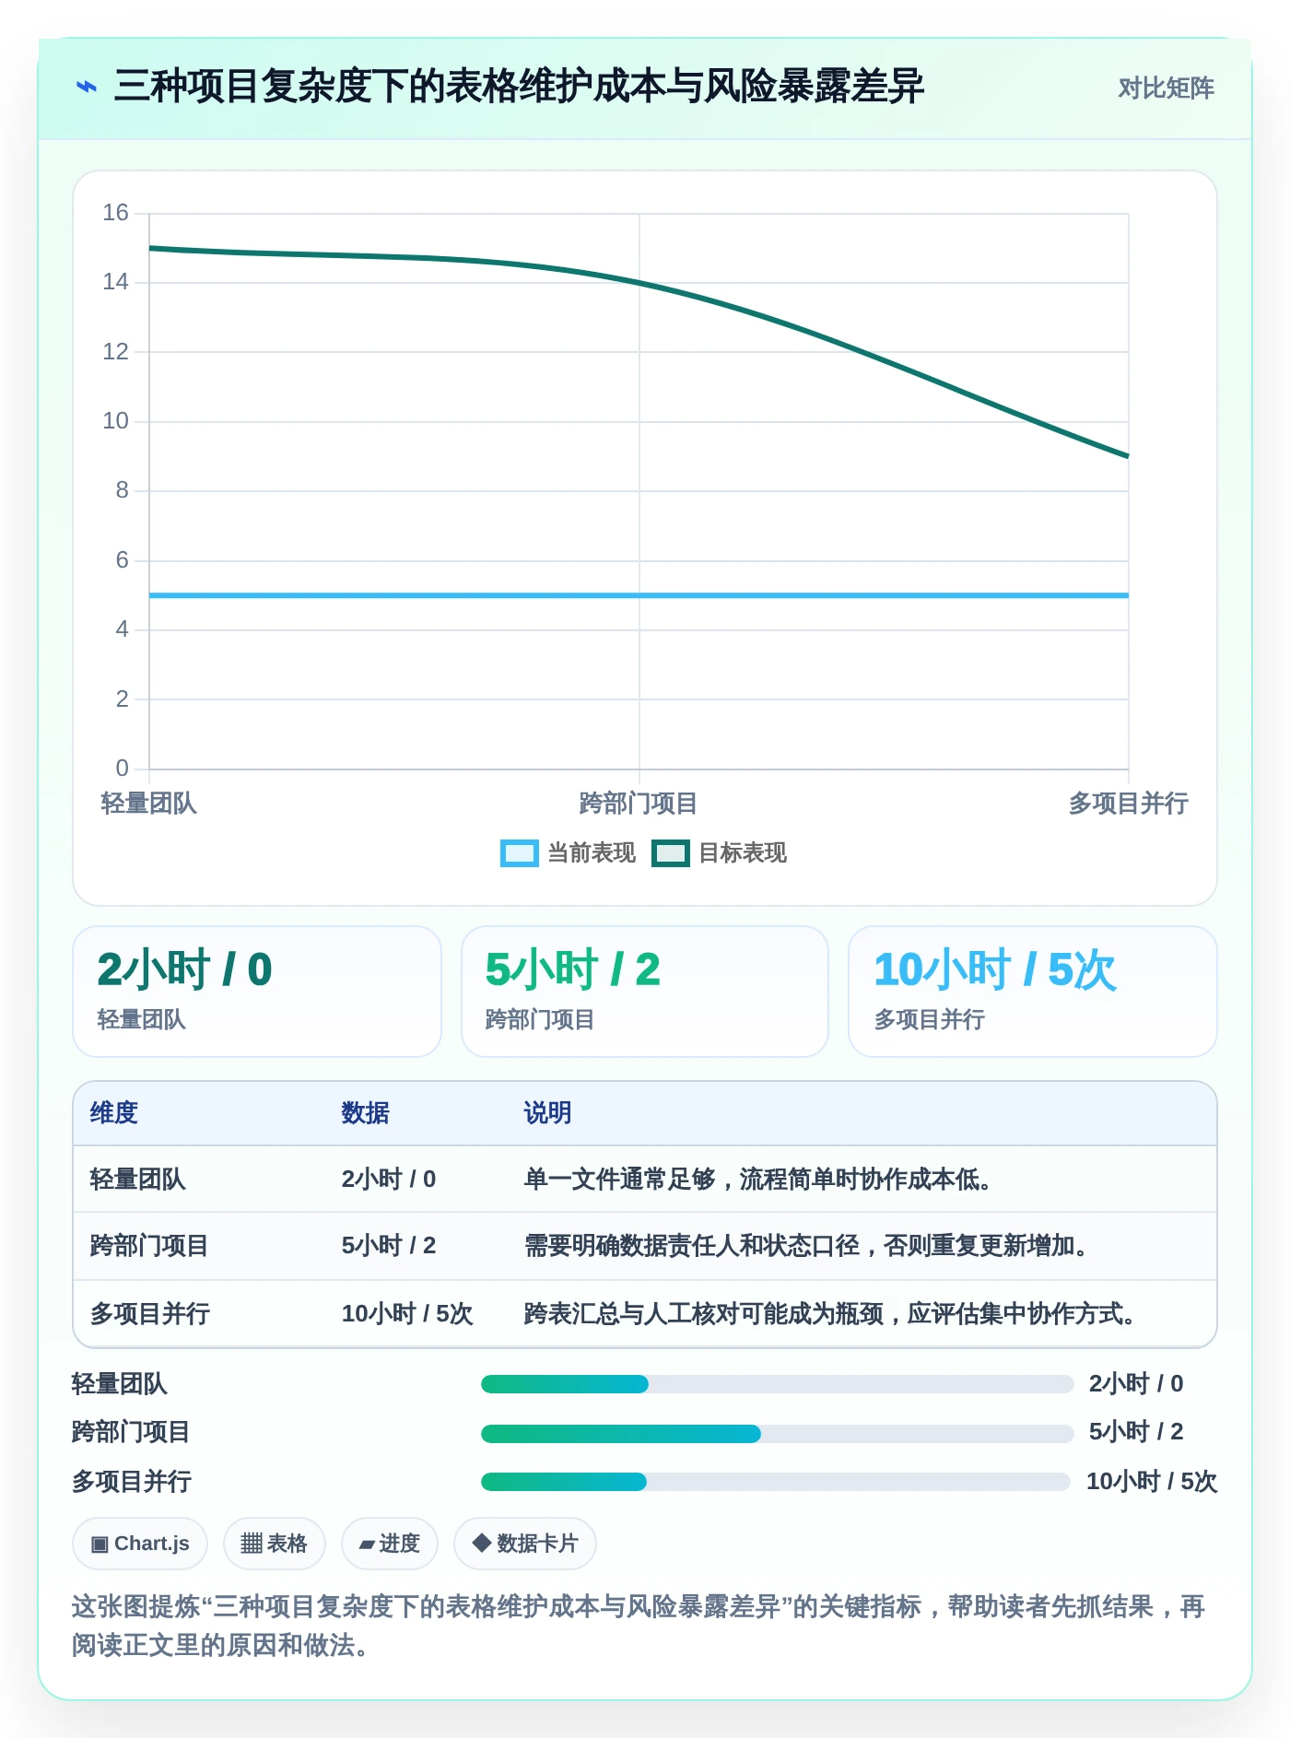Click the 跨部门项目 x-axis label on chart
Image resolution: width=1290 pixels, height=1738 pixels.
pyautogui.click(x=639, y=804)
